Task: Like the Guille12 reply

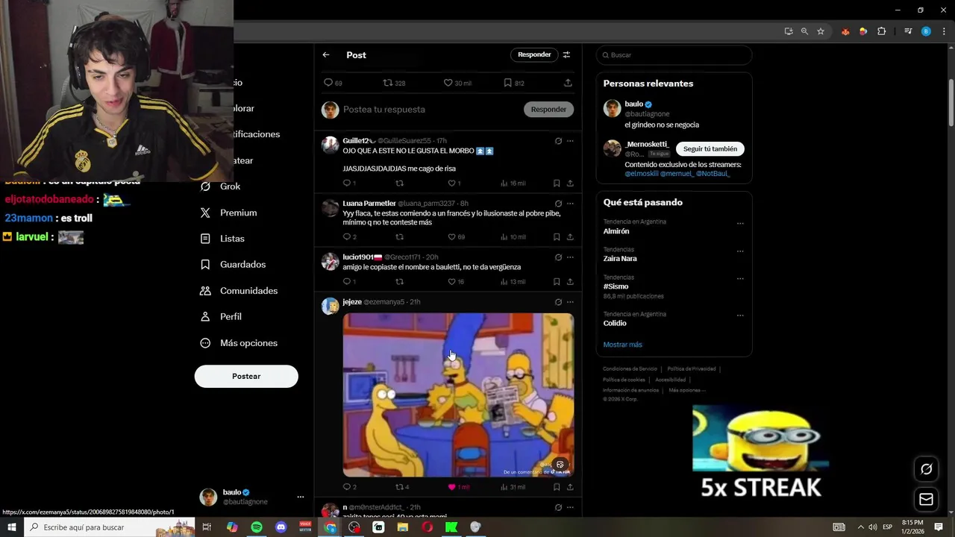Action: point(451,183)
